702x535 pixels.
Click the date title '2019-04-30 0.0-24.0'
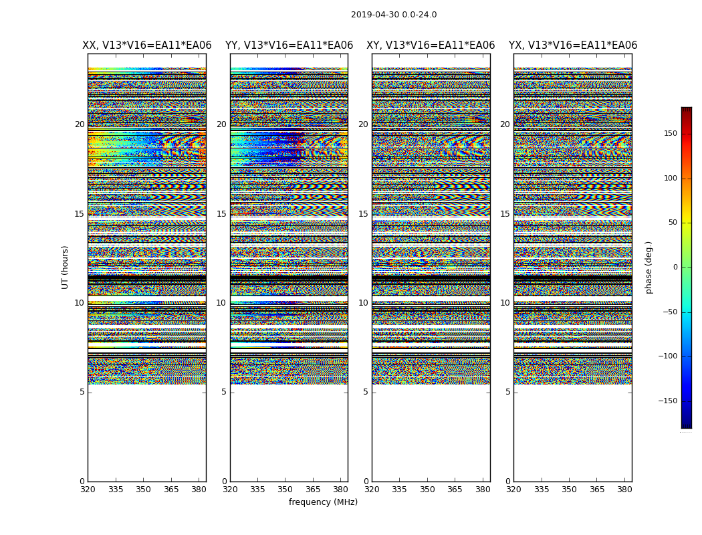pos(394,15)
